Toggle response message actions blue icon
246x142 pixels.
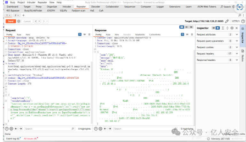(x=182, y=34)
